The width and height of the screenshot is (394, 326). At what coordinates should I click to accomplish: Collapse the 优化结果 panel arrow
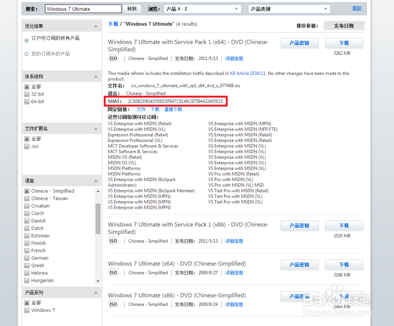[96, 26]
